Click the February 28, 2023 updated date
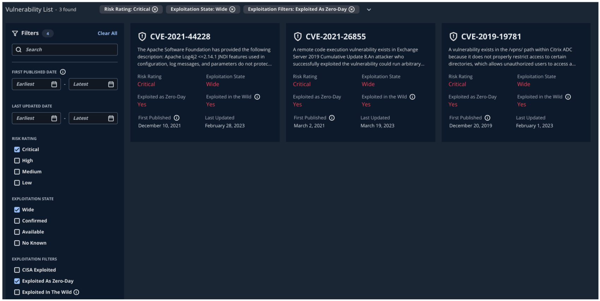The height and width of the screenshot is (301, 600). 225,126
